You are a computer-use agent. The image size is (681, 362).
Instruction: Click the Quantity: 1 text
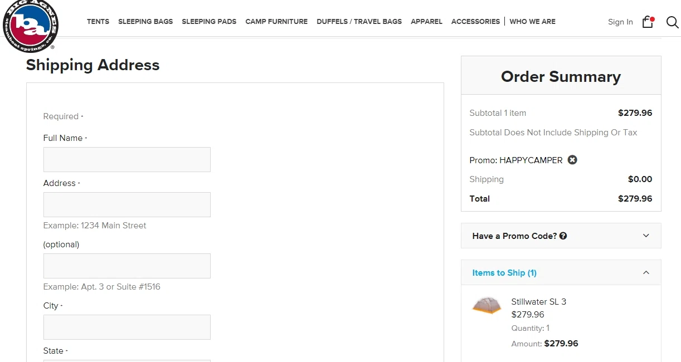click(530, 329)
